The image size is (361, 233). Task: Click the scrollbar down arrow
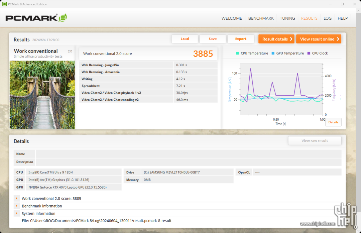click(358, 231)
